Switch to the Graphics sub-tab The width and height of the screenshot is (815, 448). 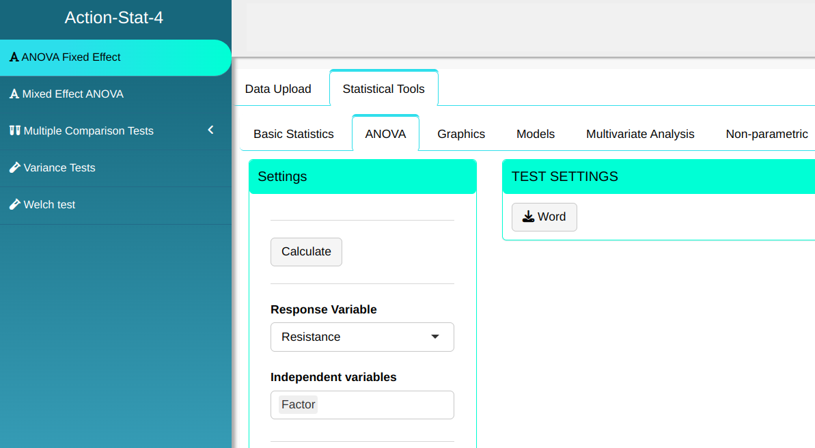[461, 134]
